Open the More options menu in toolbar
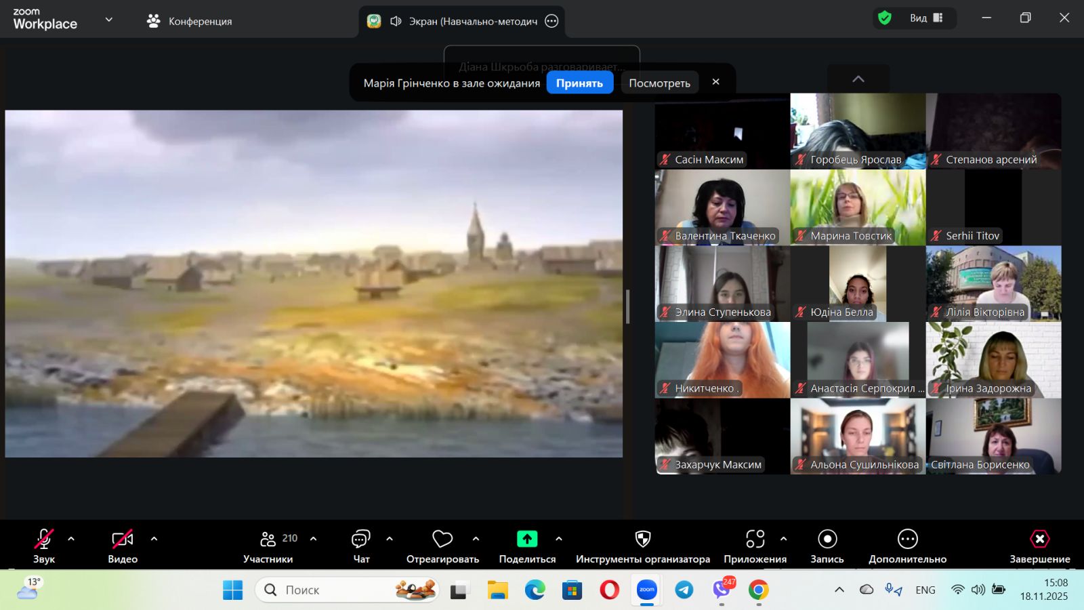 [x=907, y=540]
